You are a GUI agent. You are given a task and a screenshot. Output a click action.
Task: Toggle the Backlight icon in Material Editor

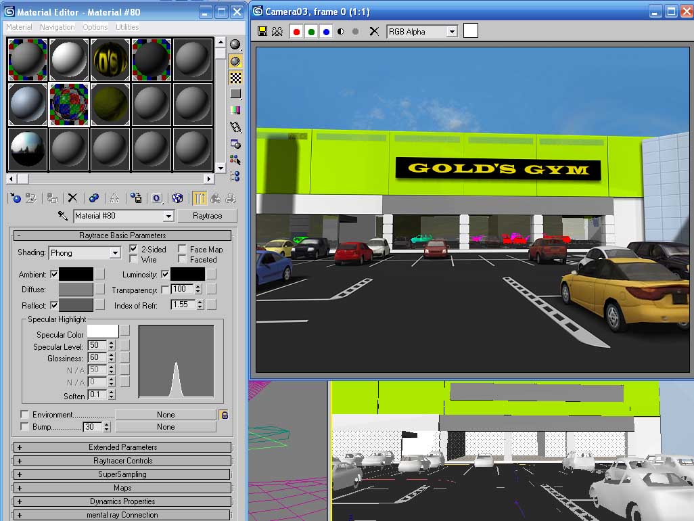point(235,61)
